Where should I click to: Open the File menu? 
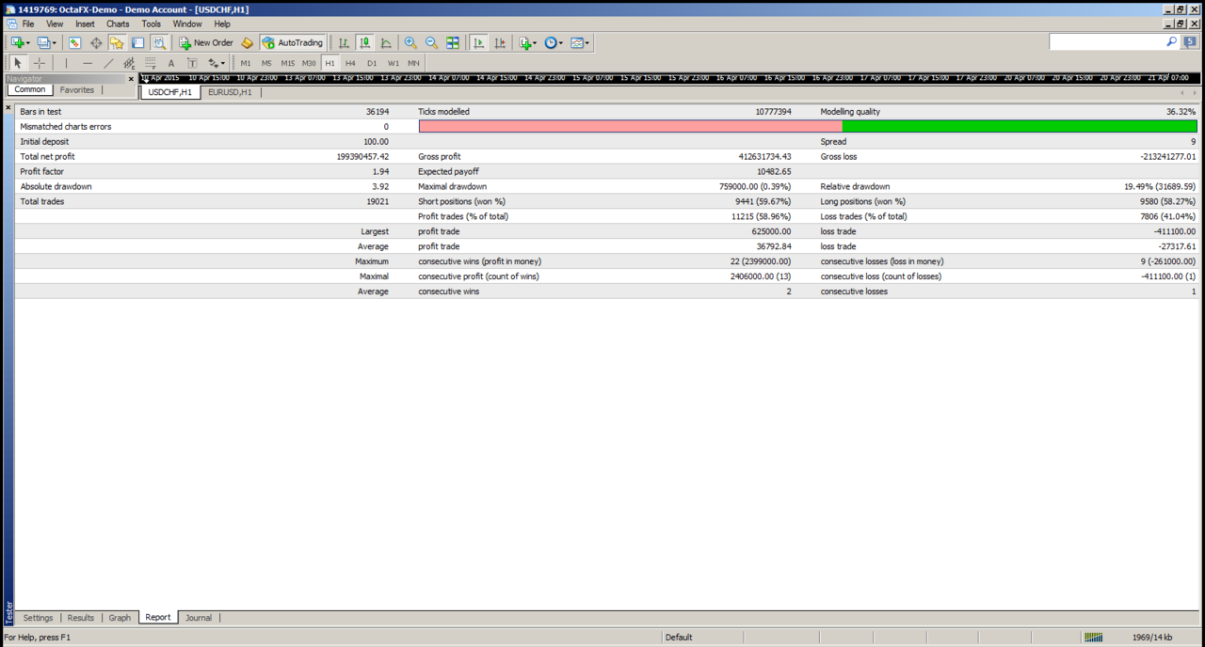pos(28,24)
